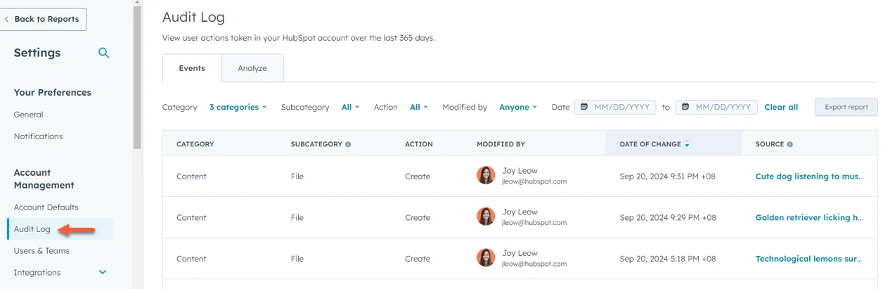Image resolution: width=890 pixels, height=289 pixels.
Task: Open calendar icon in the end date field
Action: point(685,107)
